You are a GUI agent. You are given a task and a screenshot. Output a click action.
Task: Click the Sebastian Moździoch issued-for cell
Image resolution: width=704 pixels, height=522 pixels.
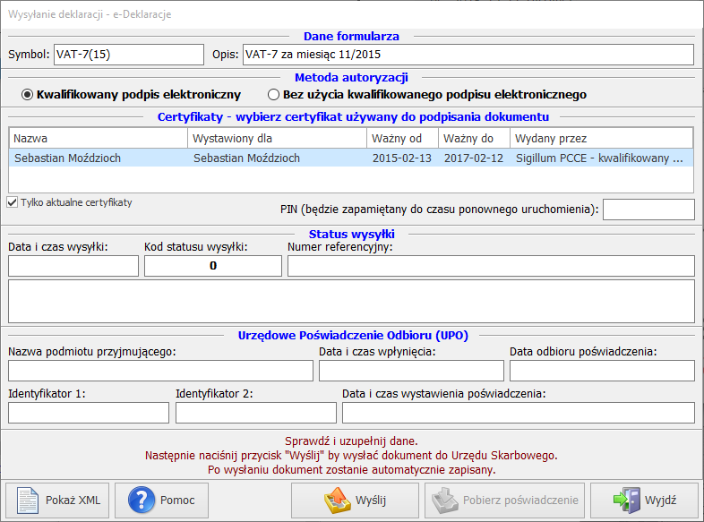pos(246,158)
